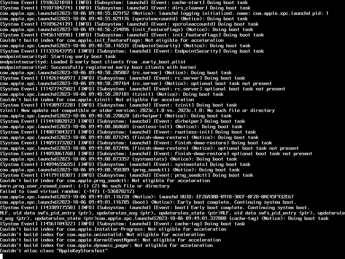Click the com.apple.KernelEventAgent index error line
This screenshot has width=345, height=259.
pyautogui.click(x=111, y=240)
